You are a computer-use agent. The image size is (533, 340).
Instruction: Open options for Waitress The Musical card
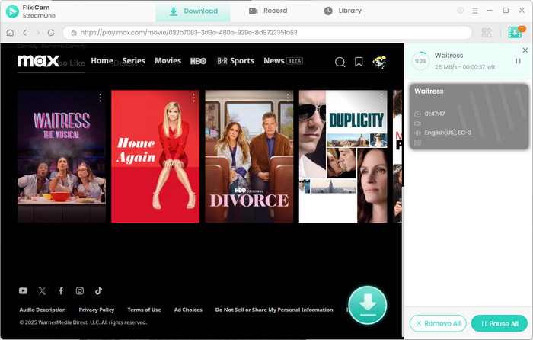(100, 98)
